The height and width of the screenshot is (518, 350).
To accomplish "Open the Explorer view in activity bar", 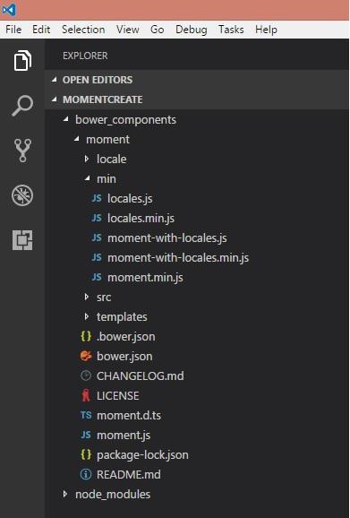I will tap(22, 60).
